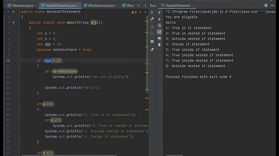This screenshot has width=279, height=156.
Task: Collapse fold marker at line 25 brace
Action: click(20, 142)
